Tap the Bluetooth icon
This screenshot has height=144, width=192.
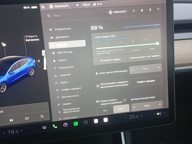(150, 10)
